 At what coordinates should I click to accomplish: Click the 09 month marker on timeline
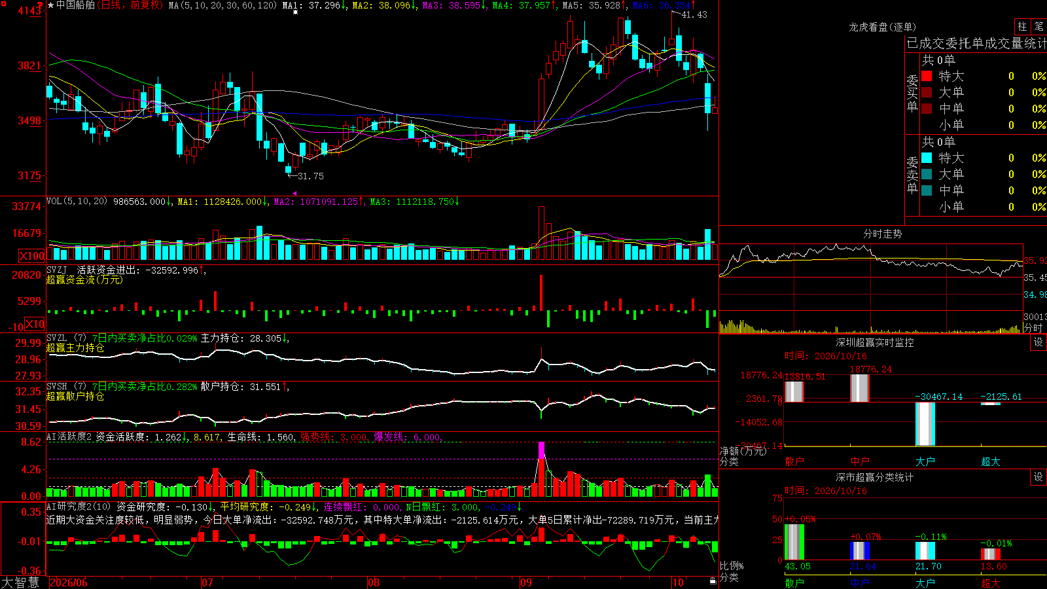tap(526, 582)
